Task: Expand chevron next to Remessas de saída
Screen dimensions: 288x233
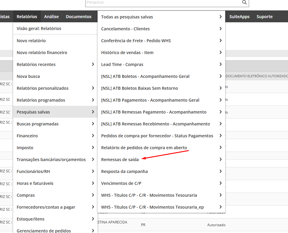Action: click(220, 160)
